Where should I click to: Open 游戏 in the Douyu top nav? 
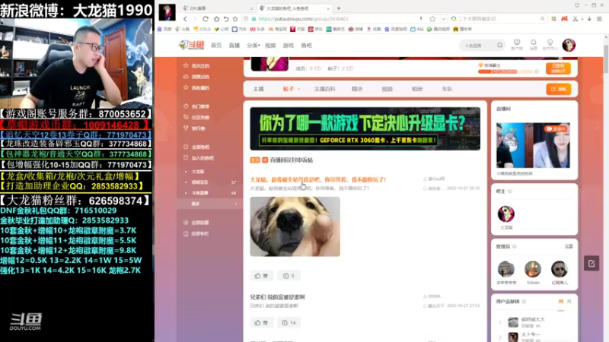point(289,46)
